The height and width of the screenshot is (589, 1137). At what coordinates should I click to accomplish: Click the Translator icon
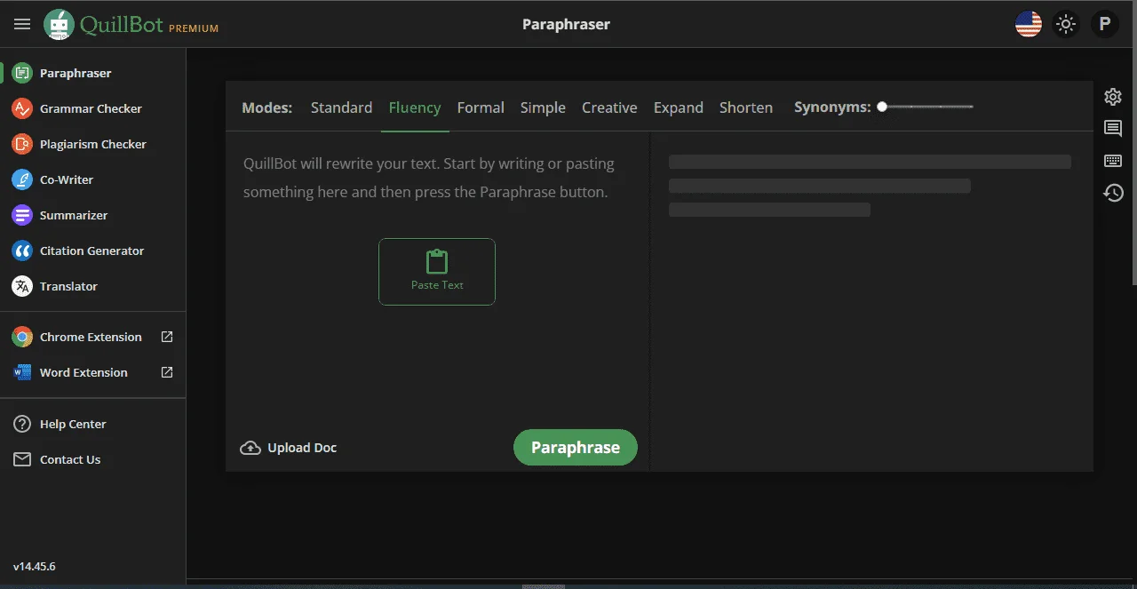point(22,286)
